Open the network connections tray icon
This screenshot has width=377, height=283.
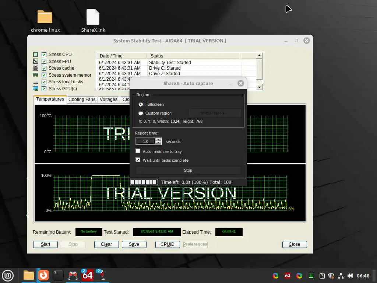pyautogui.click(x=341, y=276)
